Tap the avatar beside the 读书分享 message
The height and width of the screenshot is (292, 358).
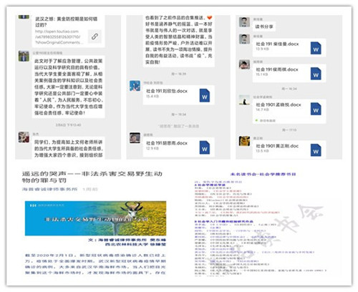pos(244,22)
